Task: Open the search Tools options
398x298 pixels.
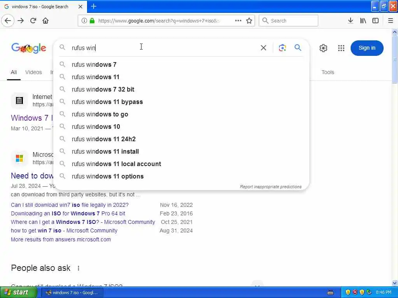Action: click(328, 73)
